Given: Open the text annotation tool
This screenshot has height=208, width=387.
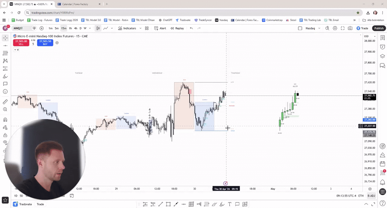Looking at the screenshot, I should click(5, 84).
